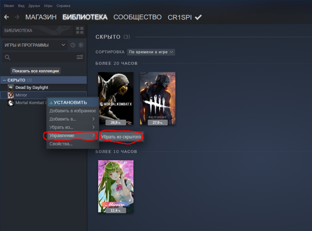Click in the library search field
312x231 pixels.
pos(43,58)
